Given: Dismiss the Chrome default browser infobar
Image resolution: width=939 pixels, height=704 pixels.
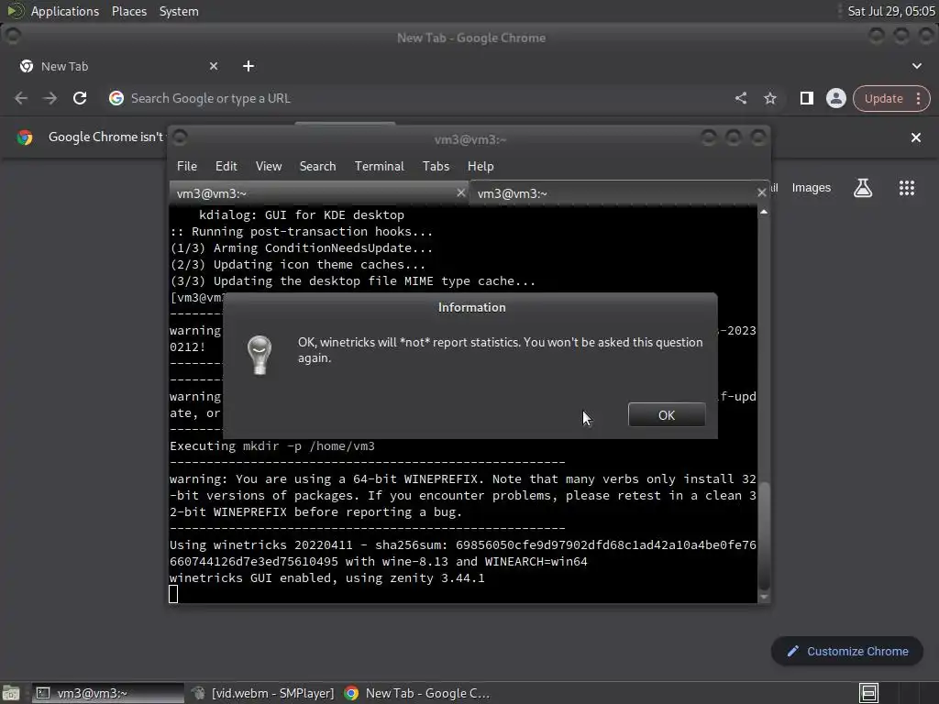Looking at the screenshot, I should [916, 137].
